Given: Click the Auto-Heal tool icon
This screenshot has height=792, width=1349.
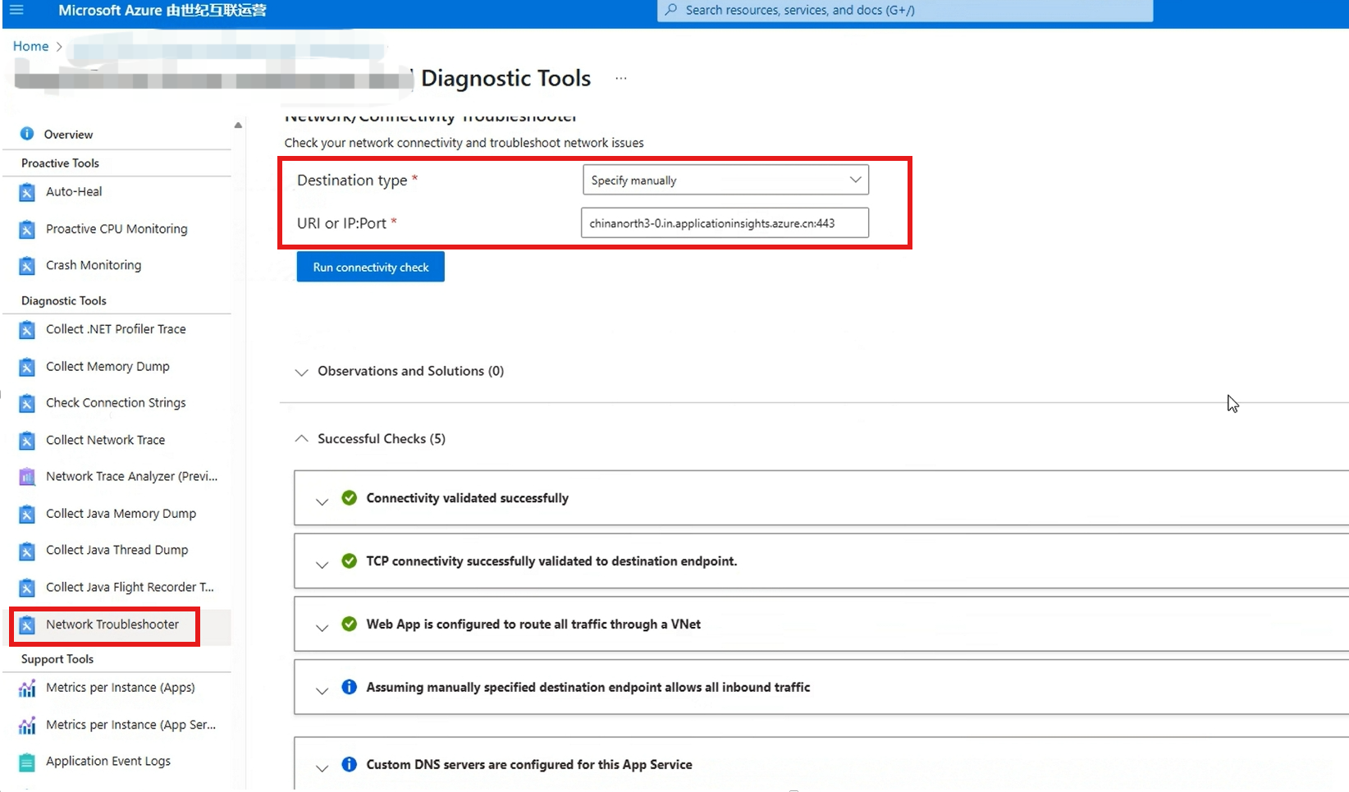Looking at the screenshot, I should pos(27,192).
